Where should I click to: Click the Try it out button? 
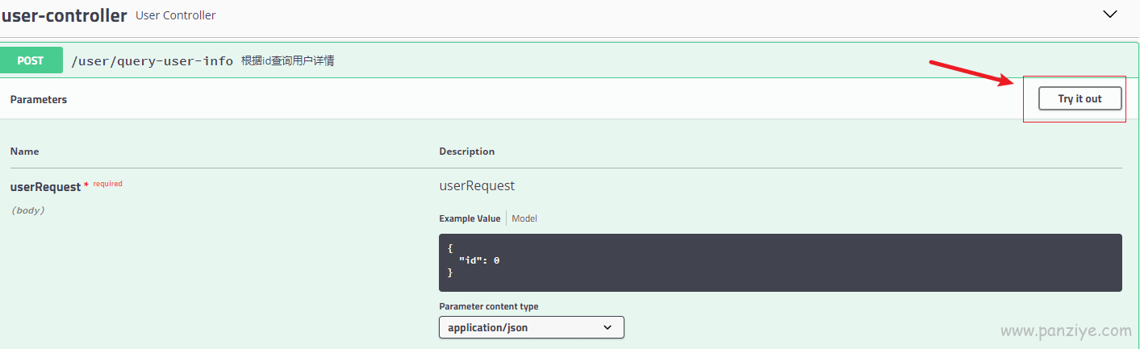tap(1079, 98)
